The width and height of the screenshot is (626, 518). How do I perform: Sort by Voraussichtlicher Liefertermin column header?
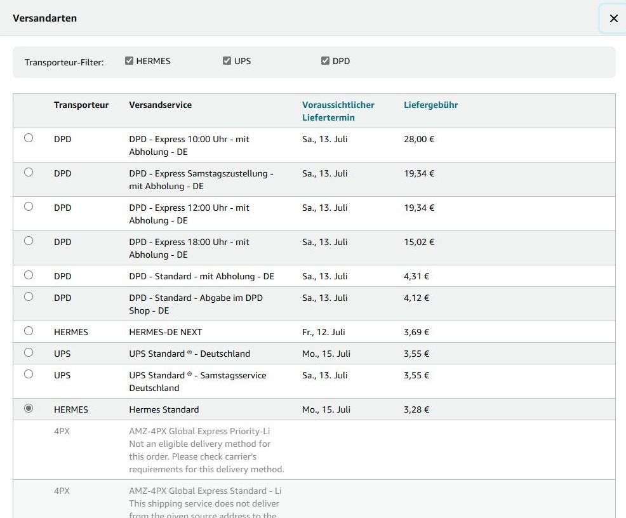click(x=338, y=111)
